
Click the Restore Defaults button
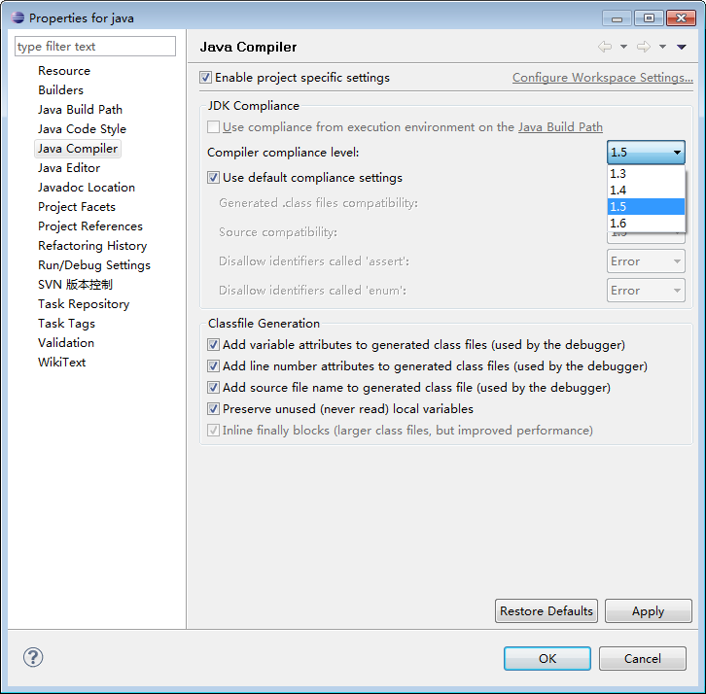click(x=546, y=611)
